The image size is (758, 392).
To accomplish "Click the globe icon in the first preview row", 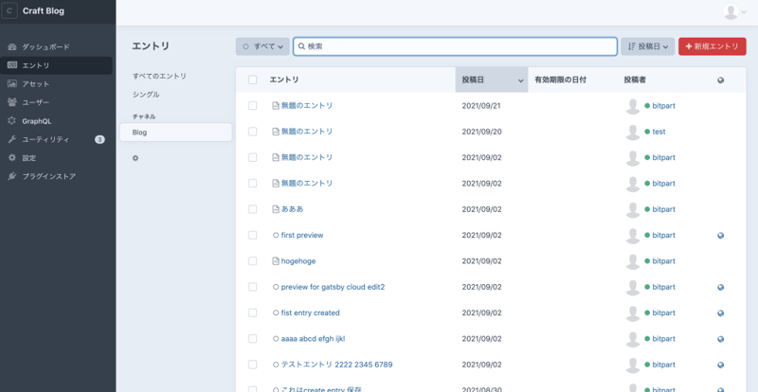I will (721, 235).
